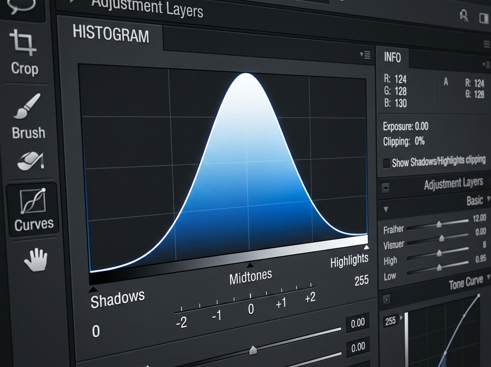This screenshot has height=367, width=491.
Task: Click the Shadows label below the histogram
Action: point(117,297)
